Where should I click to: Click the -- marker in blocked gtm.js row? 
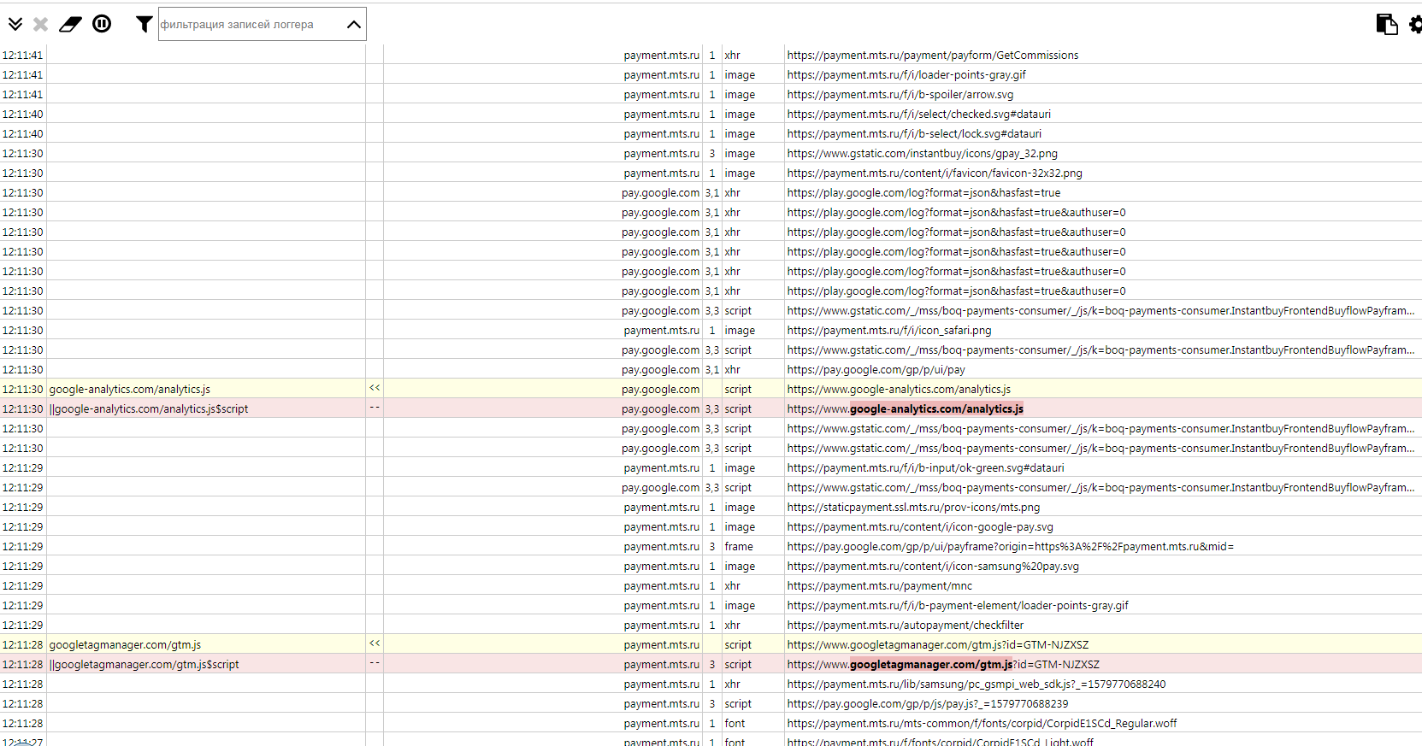(375, 664)
